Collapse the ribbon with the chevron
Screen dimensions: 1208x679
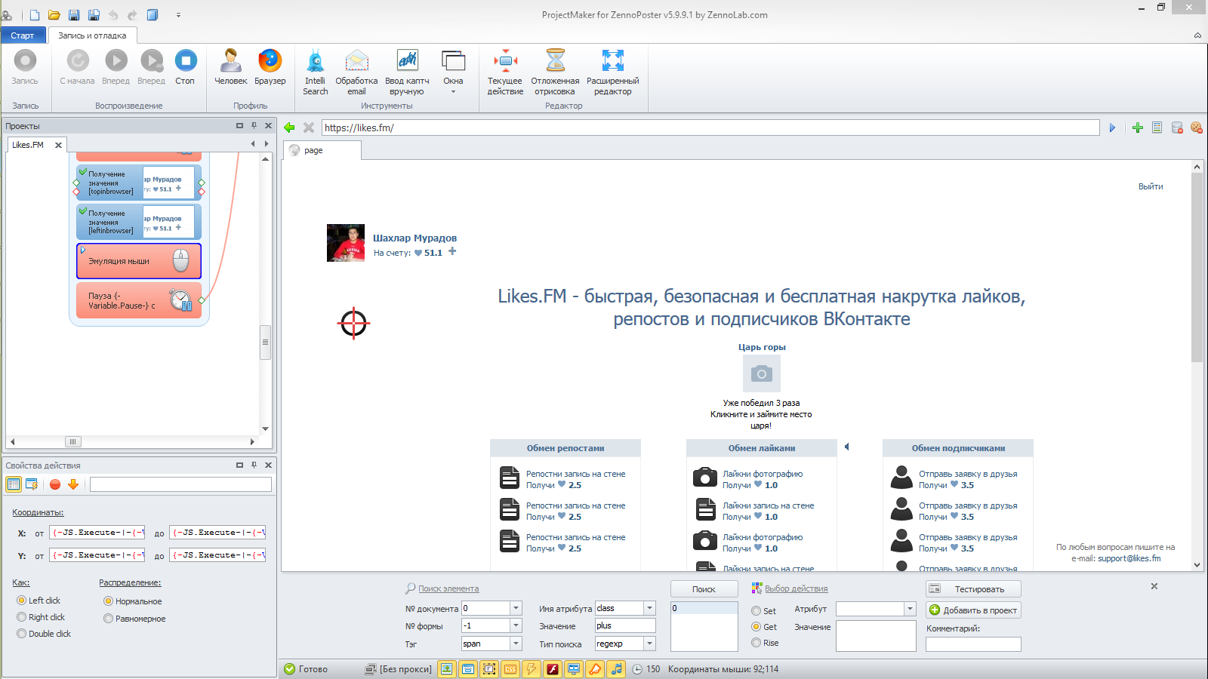pos(1197,35)
